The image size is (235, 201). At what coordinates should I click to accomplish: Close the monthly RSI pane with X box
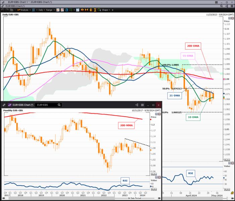coord(159,177)
